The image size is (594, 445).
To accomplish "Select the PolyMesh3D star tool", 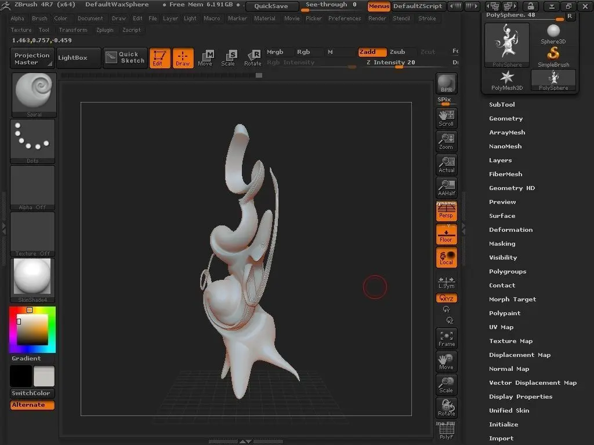I will pos(507,81).
